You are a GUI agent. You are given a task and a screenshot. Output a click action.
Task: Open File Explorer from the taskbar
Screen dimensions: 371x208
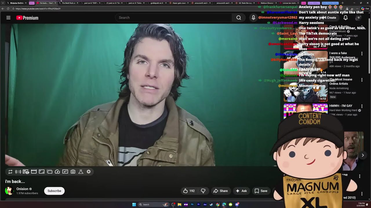point(179,205)
